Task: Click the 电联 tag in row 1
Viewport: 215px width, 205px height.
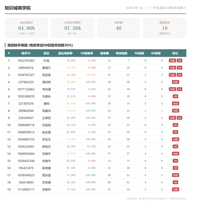Action: pyautogui.click(x=172, y=61)
